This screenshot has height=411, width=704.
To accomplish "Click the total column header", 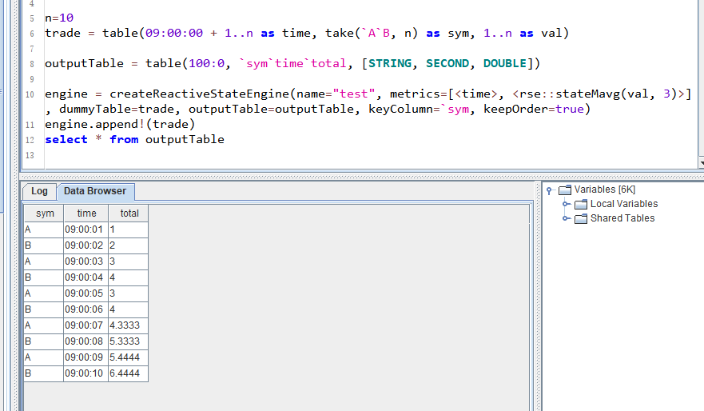I will (129, 213).
